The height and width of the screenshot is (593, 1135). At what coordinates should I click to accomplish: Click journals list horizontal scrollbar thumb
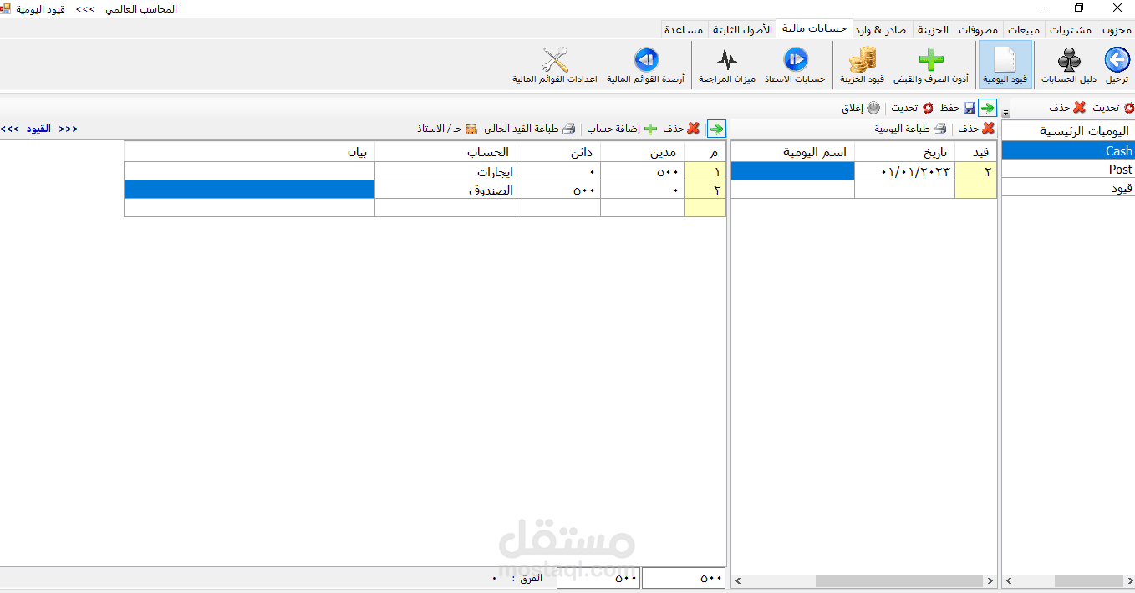pyautogui.click(x=1088, y=580)
